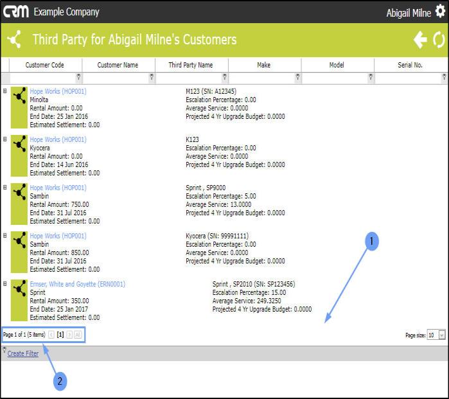This screenshot has height=399, width=449.
Task: Open the Customer Name filter icon
Action: [152, 76]
